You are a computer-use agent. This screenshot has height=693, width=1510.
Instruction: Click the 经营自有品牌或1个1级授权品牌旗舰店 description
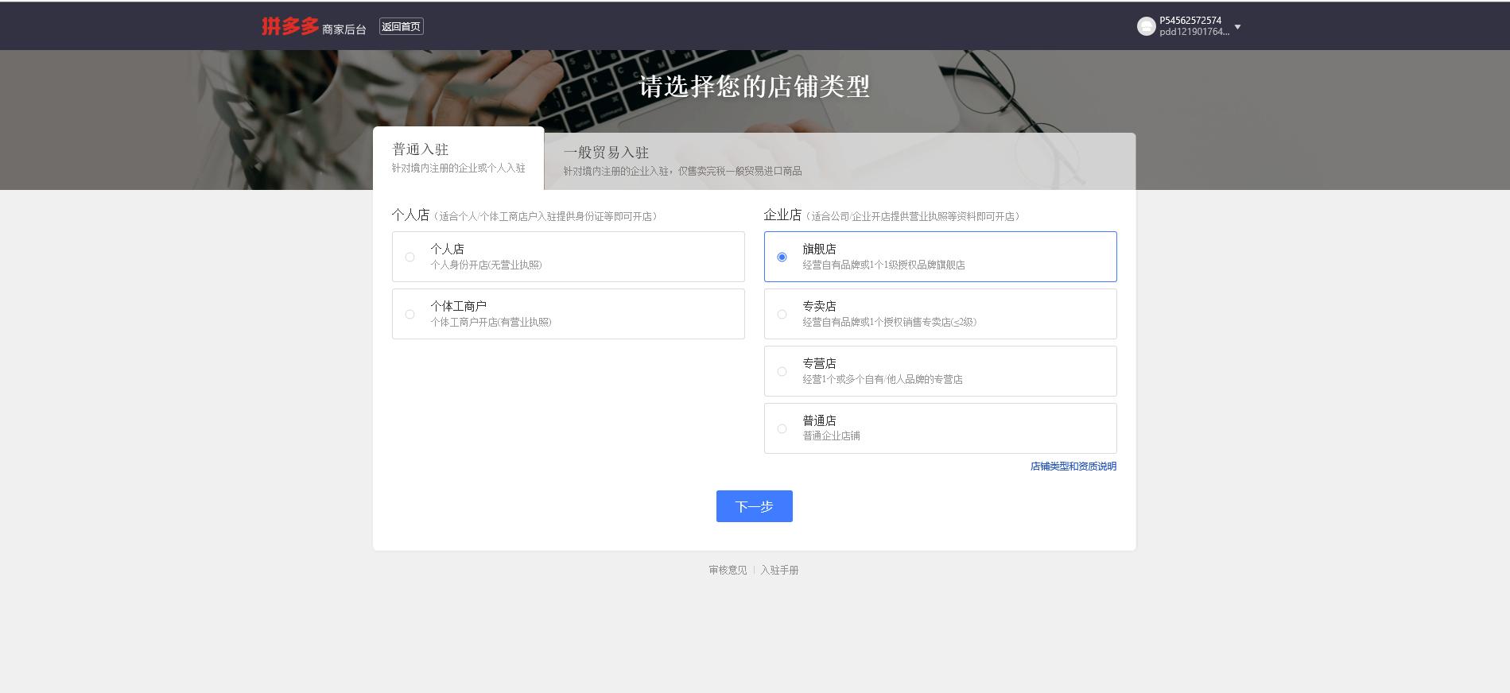[x=883, y=265]
